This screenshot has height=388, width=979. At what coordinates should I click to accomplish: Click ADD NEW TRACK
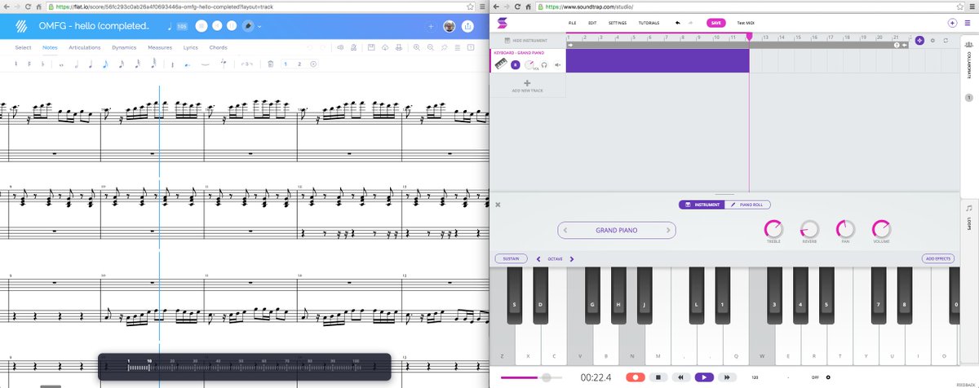[x=527, y=86]
